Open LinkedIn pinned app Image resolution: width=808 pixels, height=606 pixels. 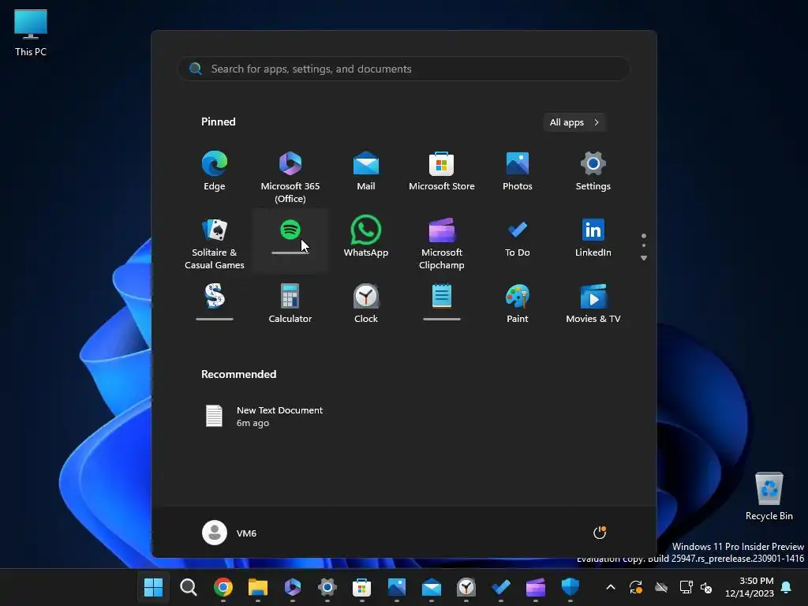click(x=593, y=237)
